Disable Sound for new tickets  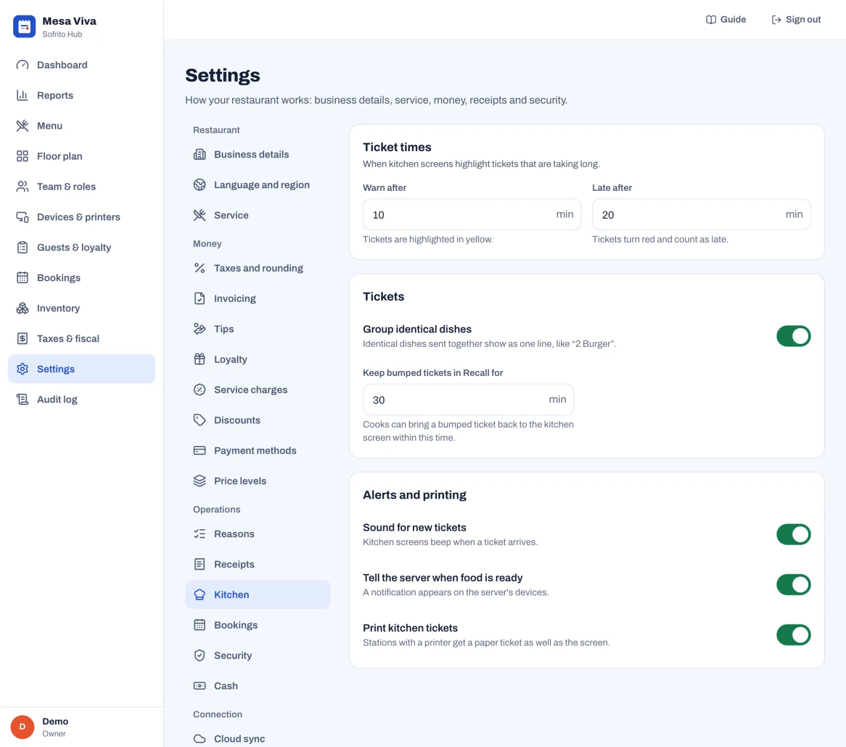[793, 534]
